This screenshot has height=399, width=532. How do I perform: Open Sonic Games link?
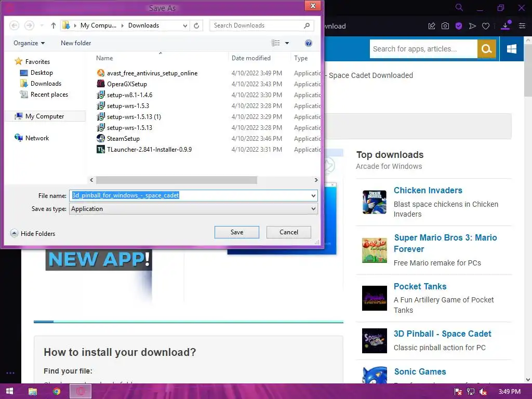[x=420, y=371]
